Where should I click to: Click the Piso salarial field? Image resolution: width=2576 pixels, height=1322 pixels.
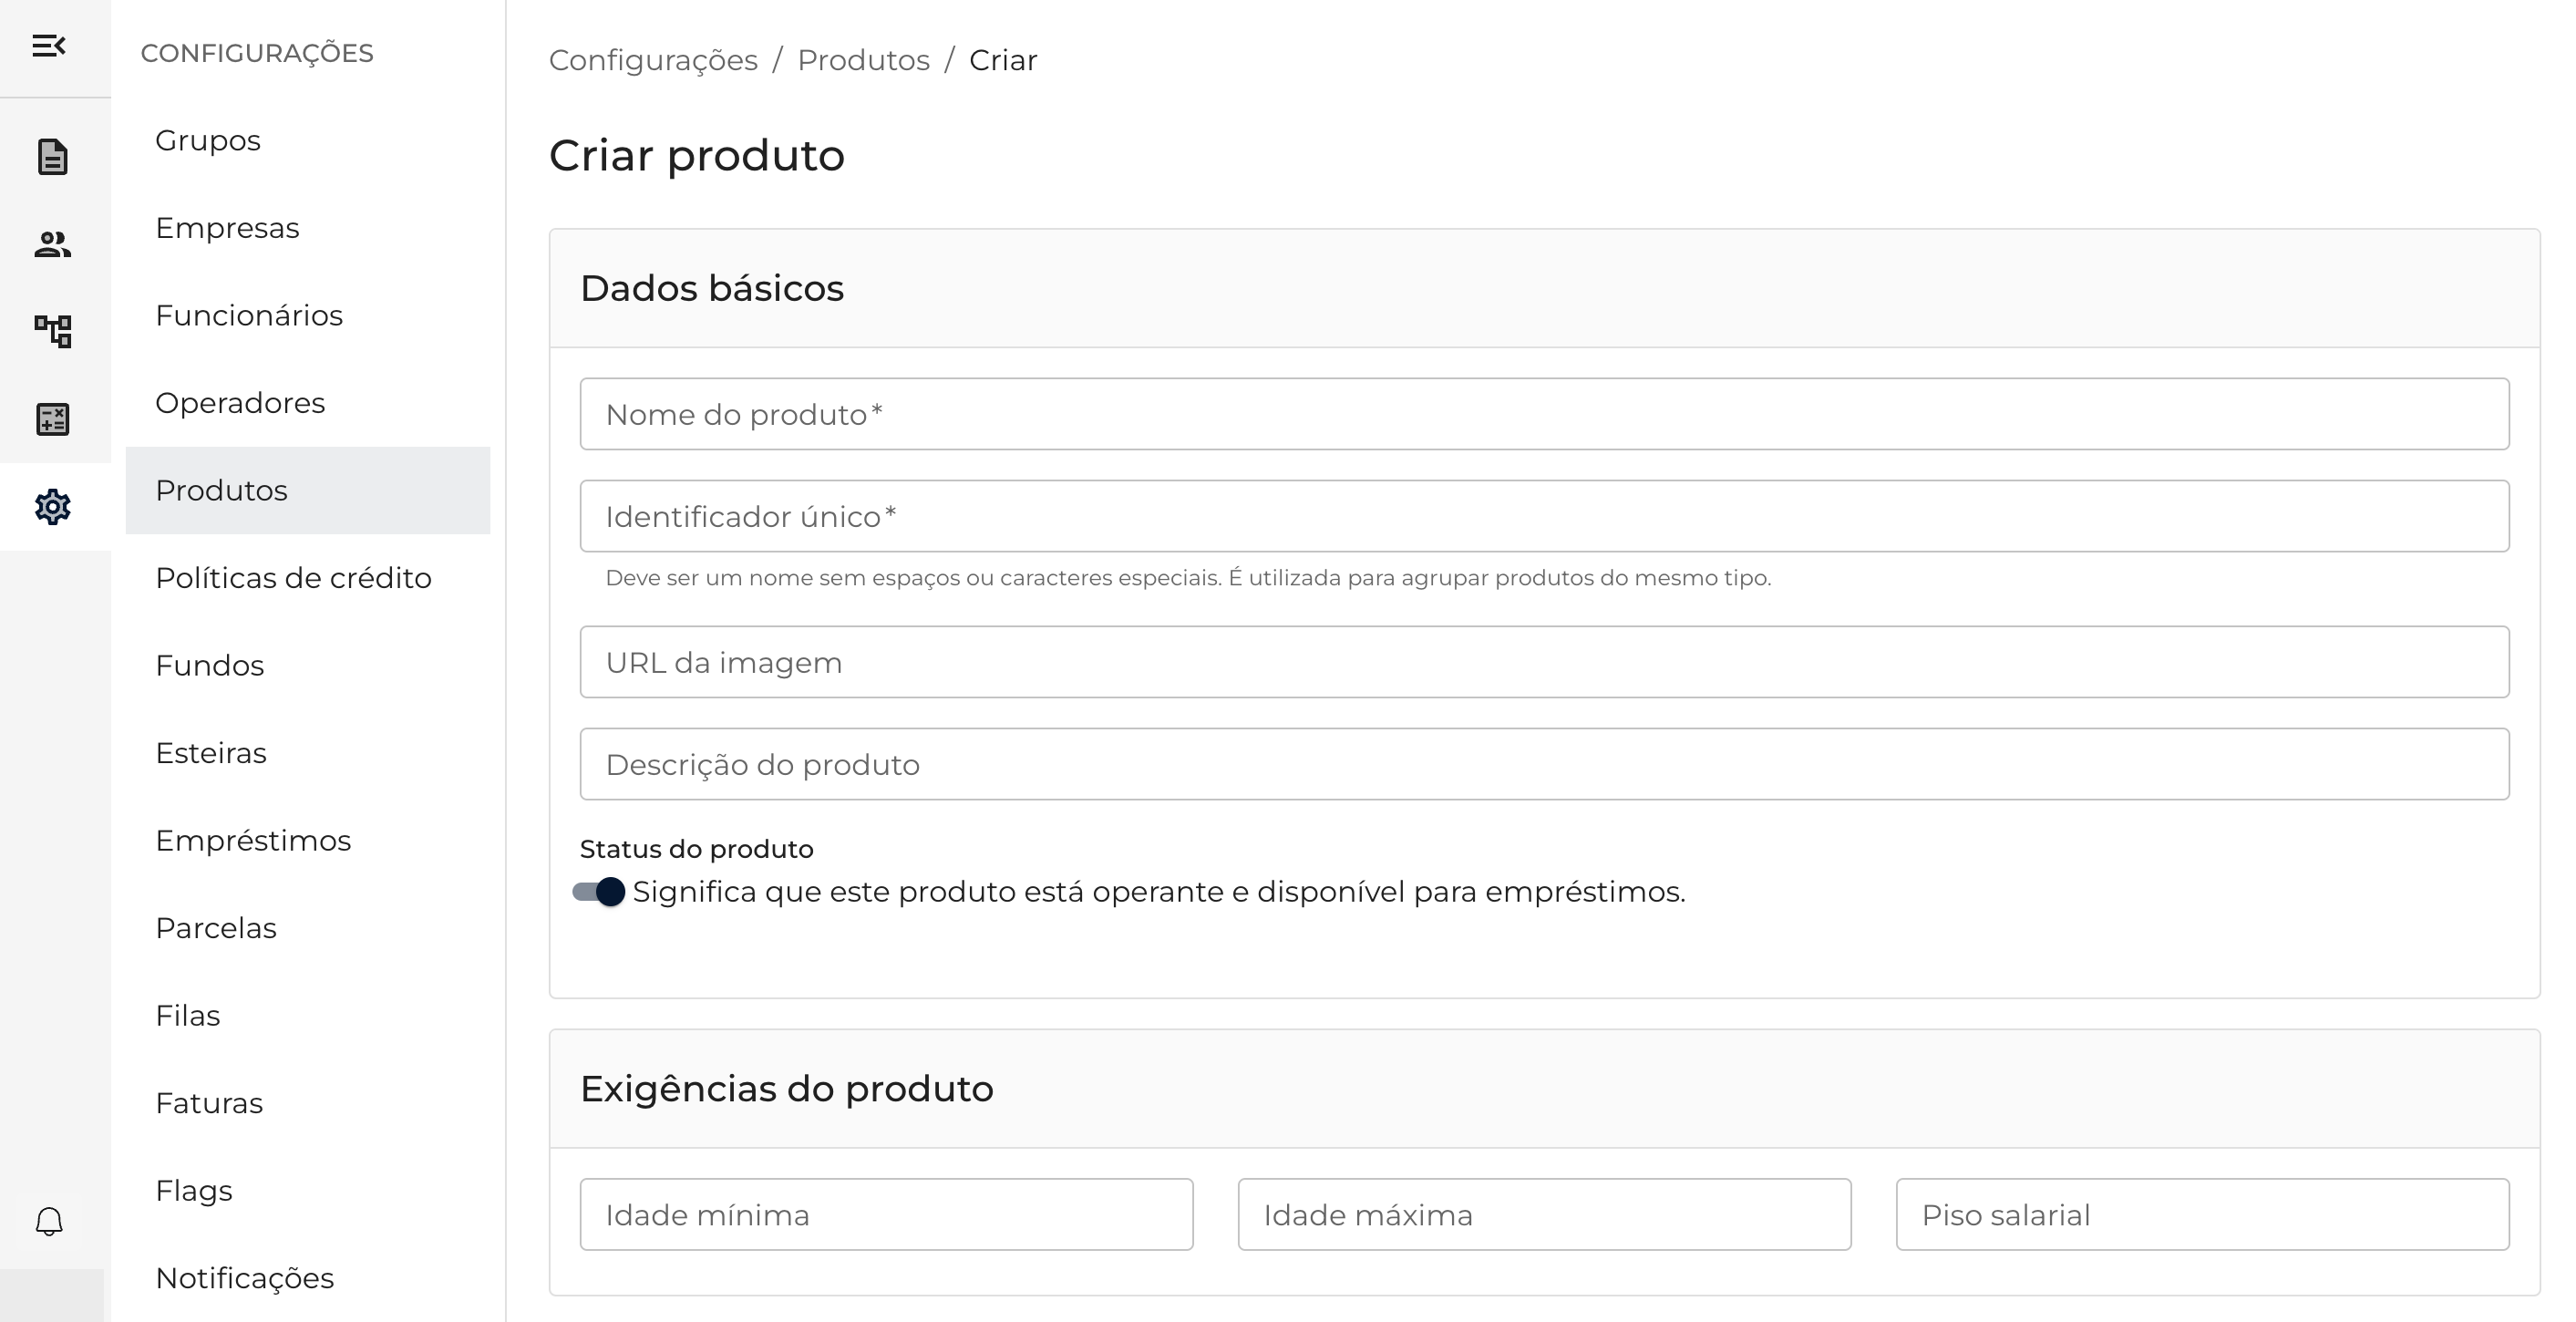[x=2202, y=1215]
